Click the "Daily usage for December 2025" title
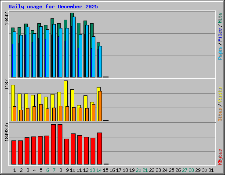Image resolution: width=225 pixels, height=175 pixels. [53, 7]
